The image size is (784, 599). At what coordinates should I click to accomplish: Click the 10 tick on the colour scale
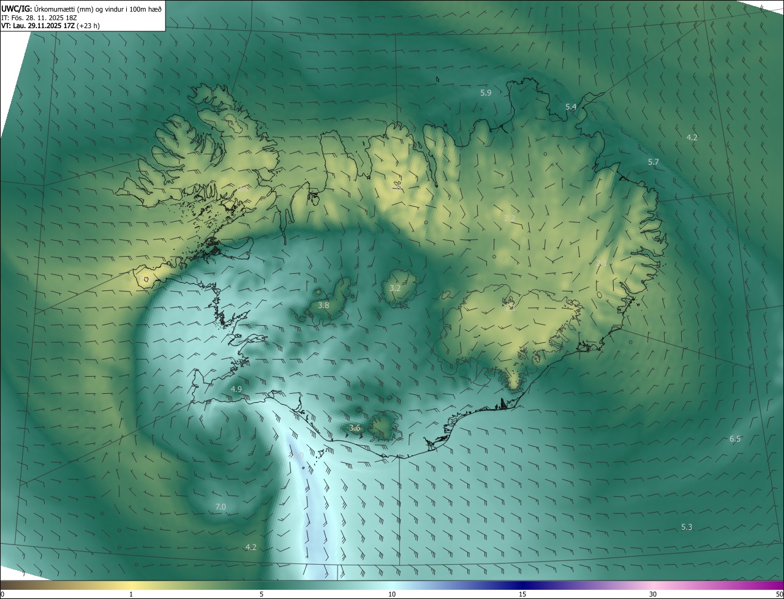pyautogui.click(x=392, y=594)
